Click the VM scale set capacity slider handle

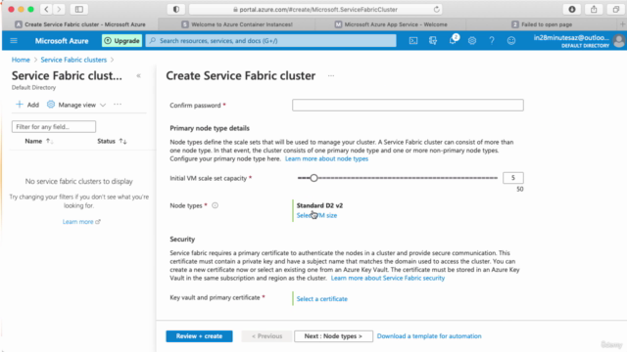[313, 178]
